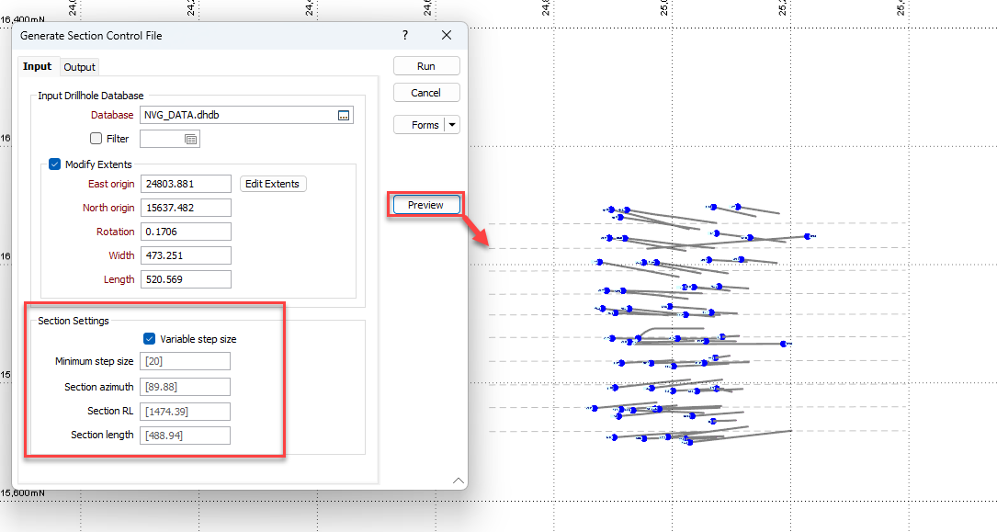Toggle Variable step size off
This screenshot has width=997, height=532.
(x=149, y=337)
